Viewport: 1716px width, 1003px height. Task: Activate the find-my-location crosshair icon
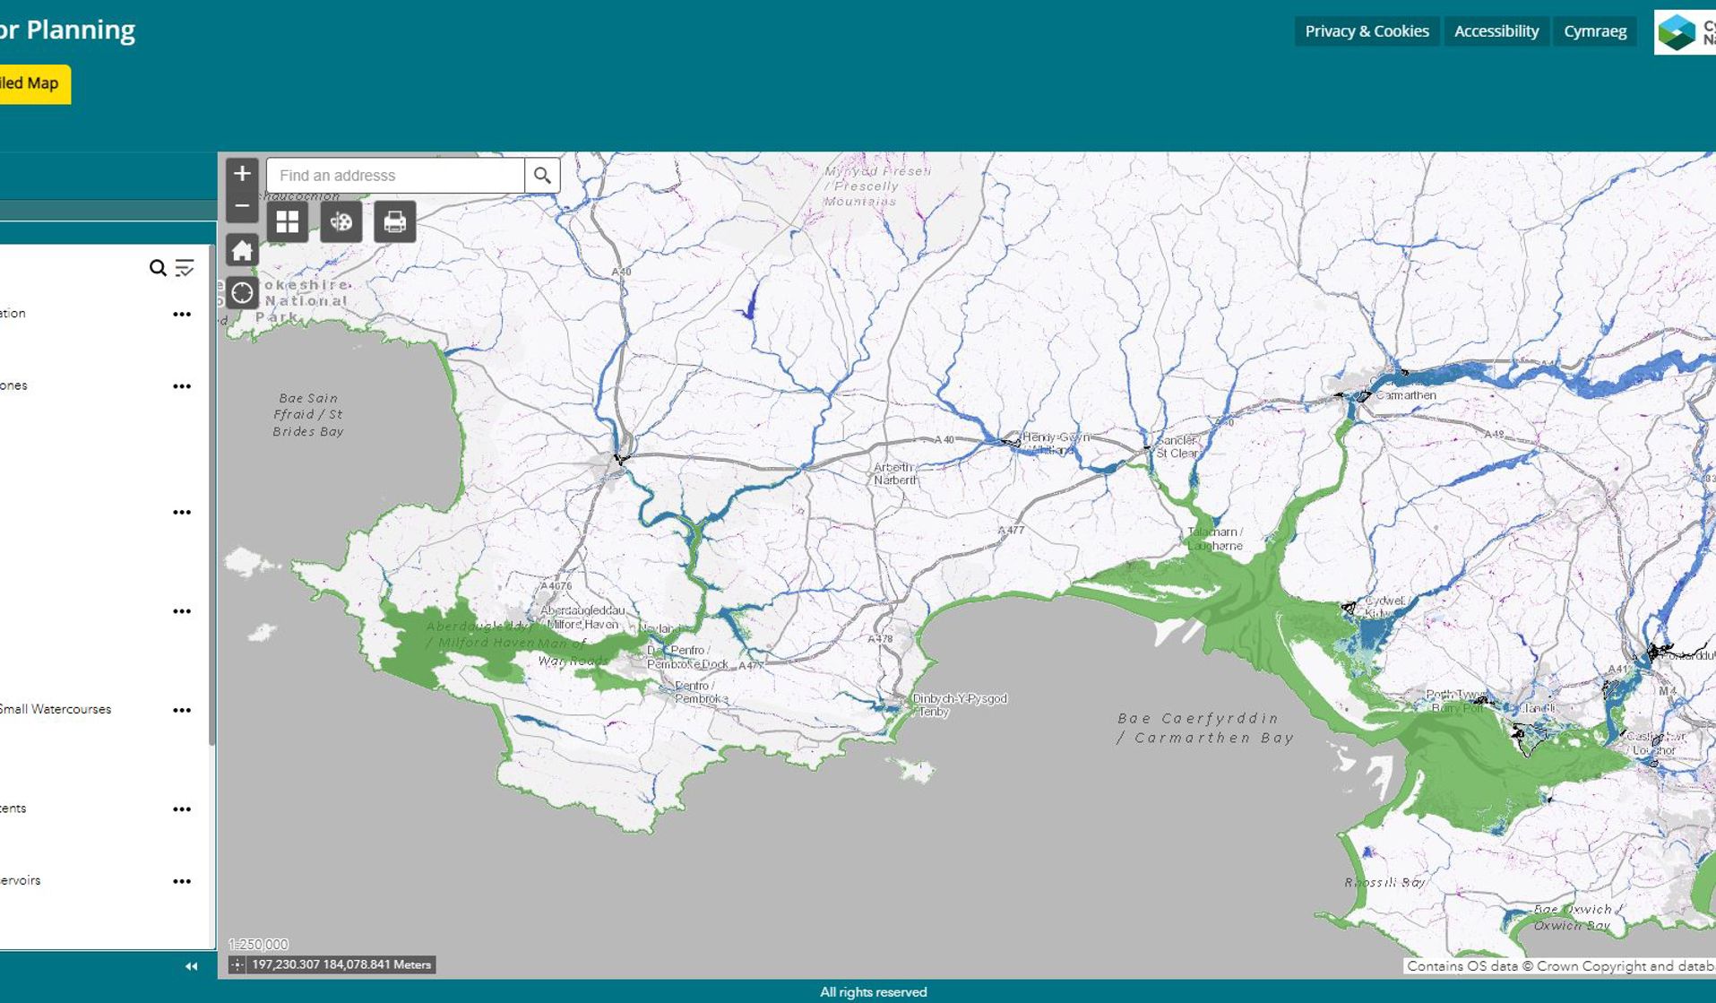[242, 291]
